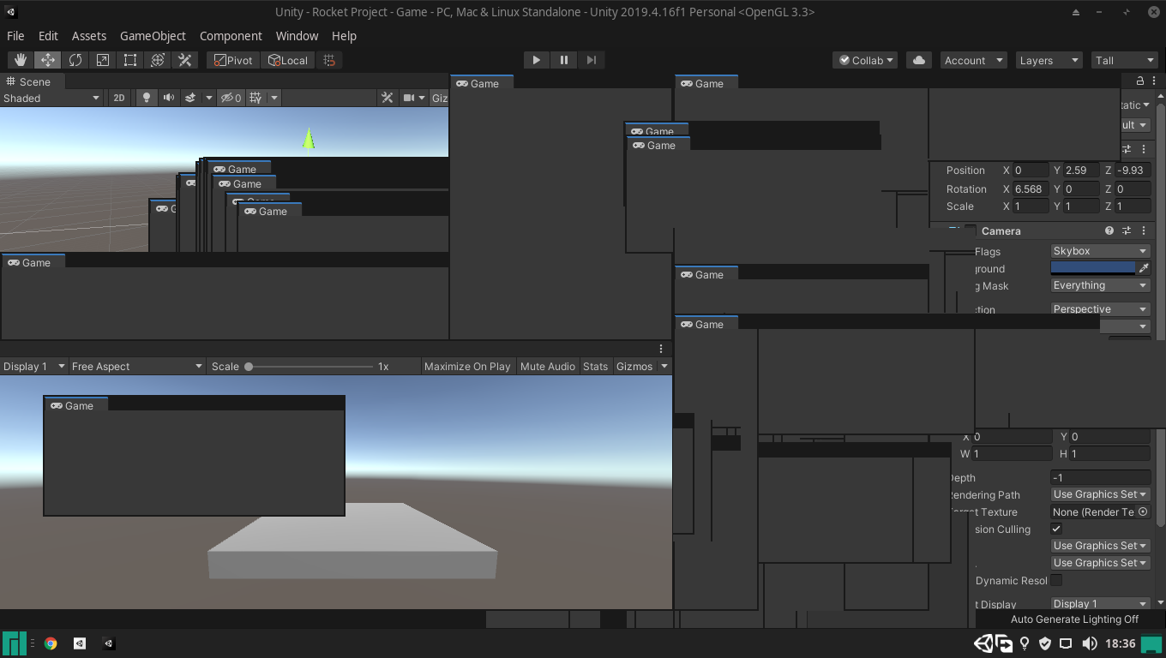Image resolution: width=1166 pixels, height=658 pixels.
Task: Click the Background color swatch
Action: [x=1093, y=268]
